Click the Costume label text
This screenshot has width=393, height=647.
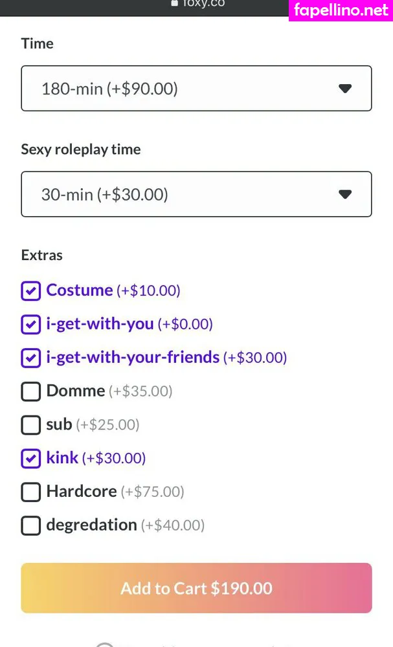pyautogui.click(x=80, y=291)
